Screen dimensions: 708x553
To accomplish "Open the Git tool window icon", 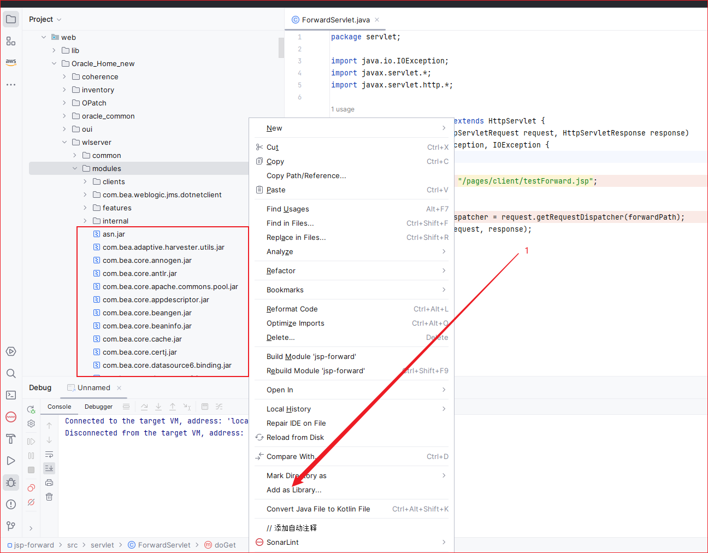I will pos(11,526).
